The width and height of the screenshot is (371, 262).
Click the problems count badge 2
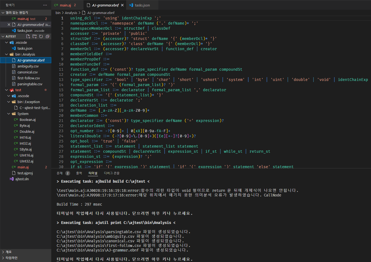tap(68, 173)
